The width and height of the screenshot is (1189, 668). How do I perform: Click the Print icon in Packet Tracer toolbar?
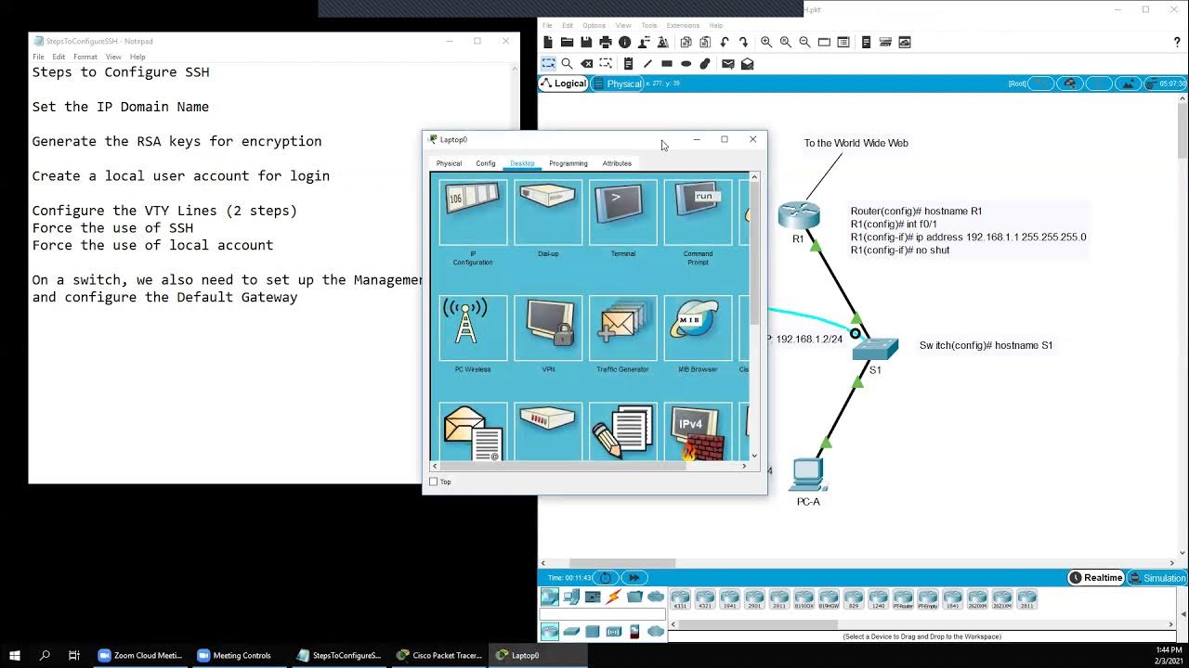pos(606,43)
